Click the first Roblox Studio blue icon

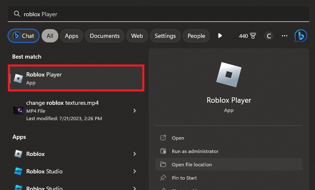pos(18,171)
